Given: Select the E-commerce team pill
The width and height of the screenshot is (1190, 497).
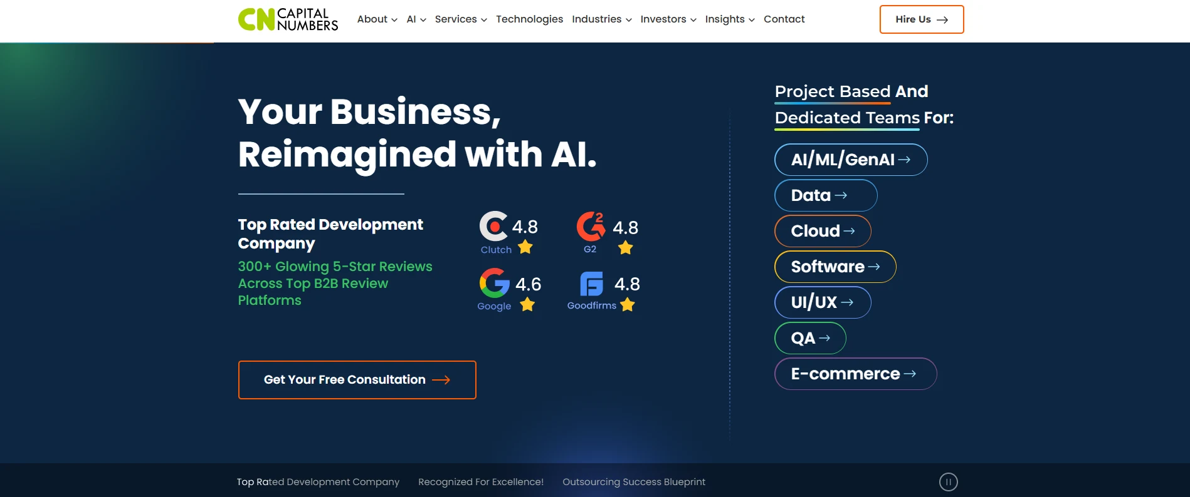Looking at the screenshot, I should pos(856,374).
